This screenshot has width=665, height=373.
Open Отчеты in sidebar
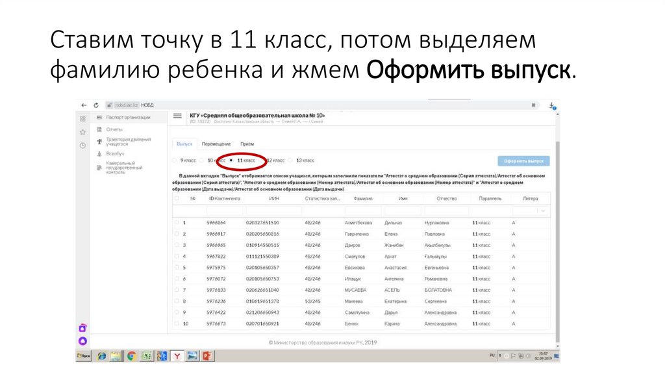tap(114, 129)
